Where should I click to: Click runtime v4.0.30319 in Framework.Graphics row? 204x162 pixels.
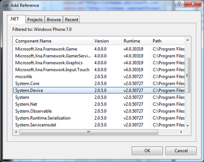click(x=133, y=63)
